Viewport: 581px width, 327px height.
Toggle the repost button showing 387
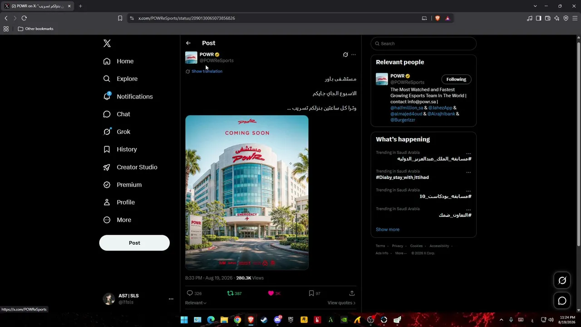tap(230, 293)
